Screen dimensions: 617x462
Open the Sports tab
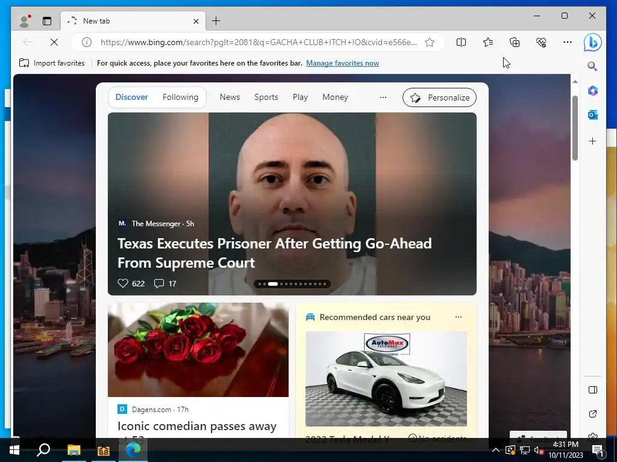pyautogui.click(x=266, y=97)
